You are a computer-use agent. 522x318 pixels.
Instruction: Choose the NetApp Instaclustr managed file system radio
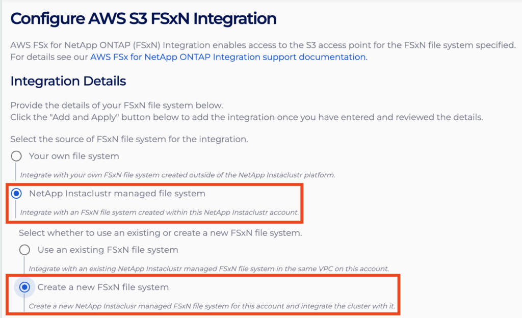(x=16, y=194)
